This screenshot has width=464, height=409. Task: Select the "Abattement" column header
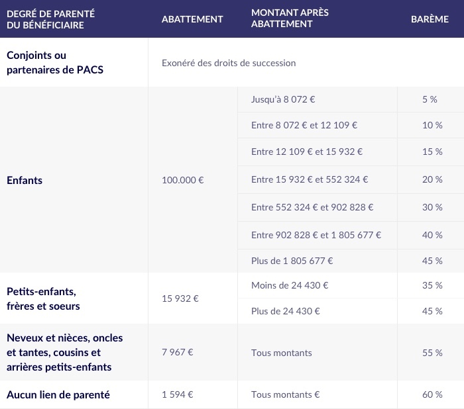(x=192, y=19)
